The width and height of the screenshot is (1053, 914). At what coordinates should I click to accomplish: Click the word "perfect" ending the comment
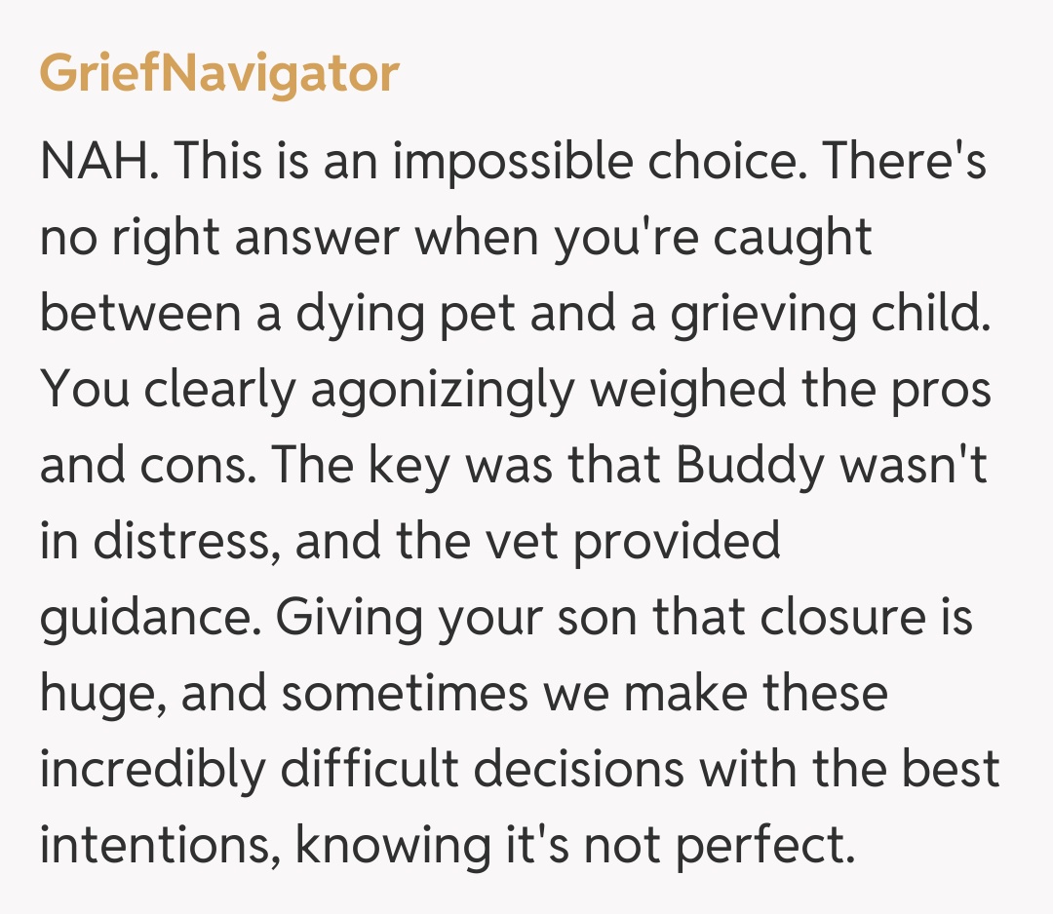tap(775, 846)
